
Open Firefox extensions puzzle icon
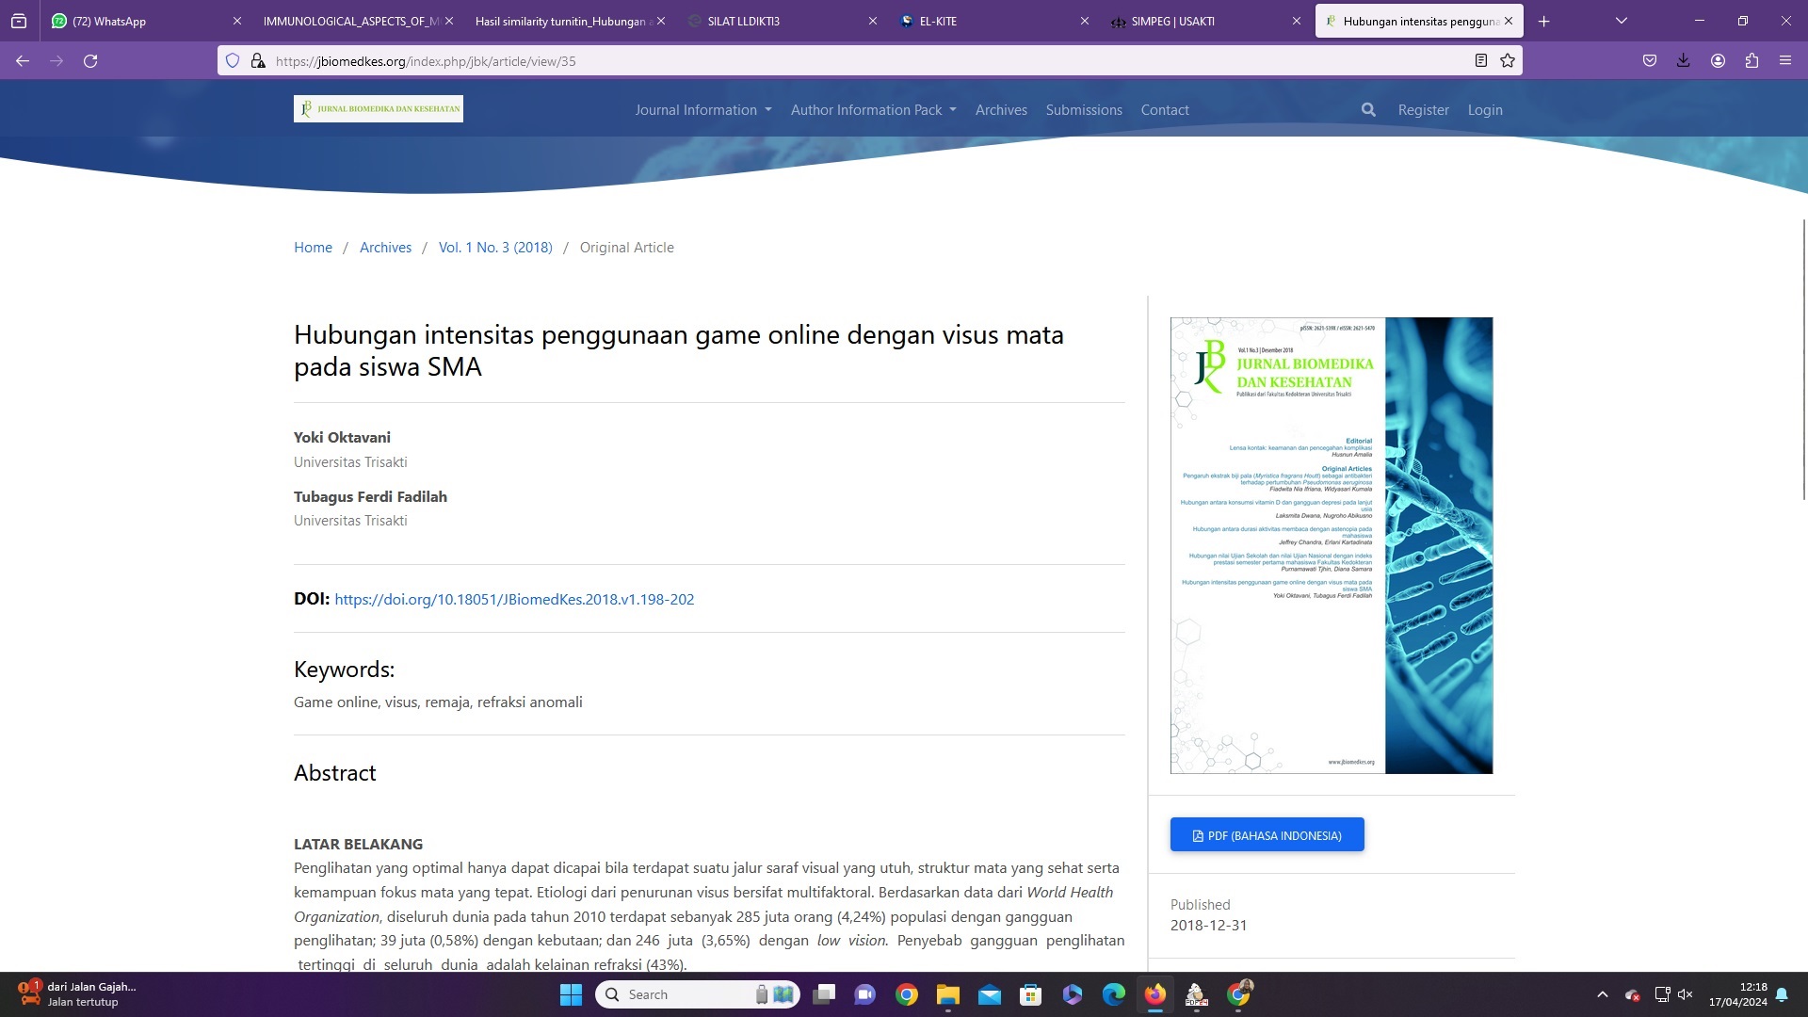1751,61
